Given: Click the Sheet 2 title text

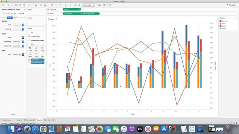Looking at the screenshot, I should point(52,19).
